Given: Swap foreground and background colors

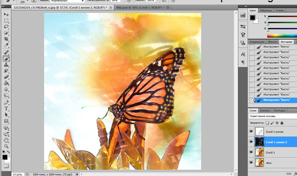Looking at the screenshot, I should pos(8,152).
